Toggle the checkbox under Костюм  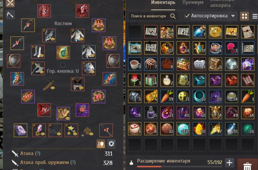[63, 65]
